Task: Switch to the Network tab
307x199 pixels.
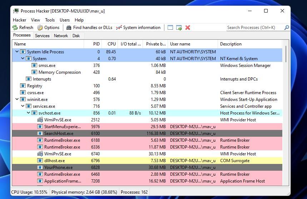Action: (61, 36)
